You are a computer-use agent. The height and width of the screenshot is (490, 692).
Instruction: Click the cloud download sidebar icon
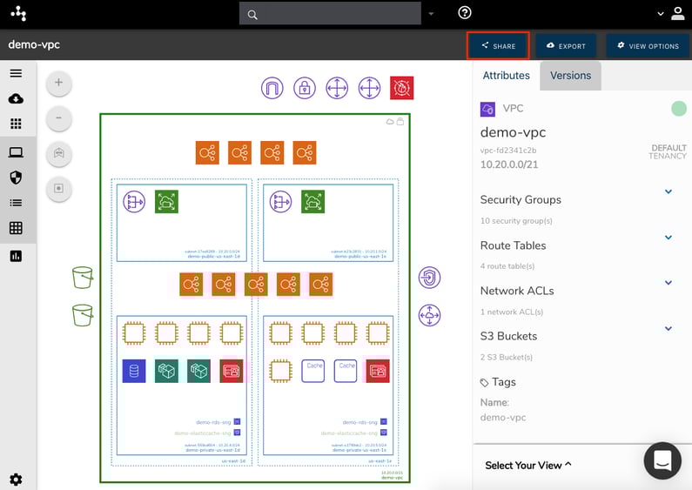click(x=16, y=98)
